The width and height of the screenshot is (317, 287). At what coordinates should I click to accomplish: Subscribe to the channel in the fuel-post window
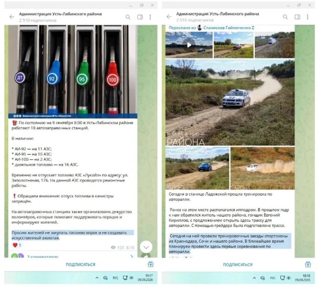[80, 264]
